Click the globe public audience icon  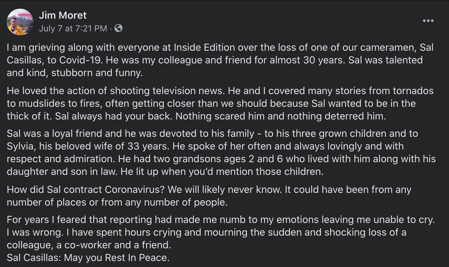pyautogui.click(x=118, y=28)
